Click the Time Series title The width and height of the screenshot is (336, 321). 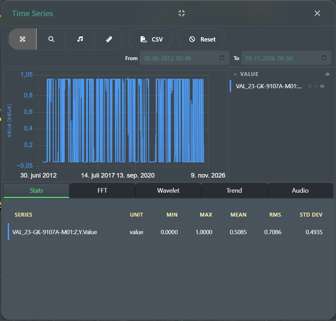pyautogui.click(x=32, y=13)
